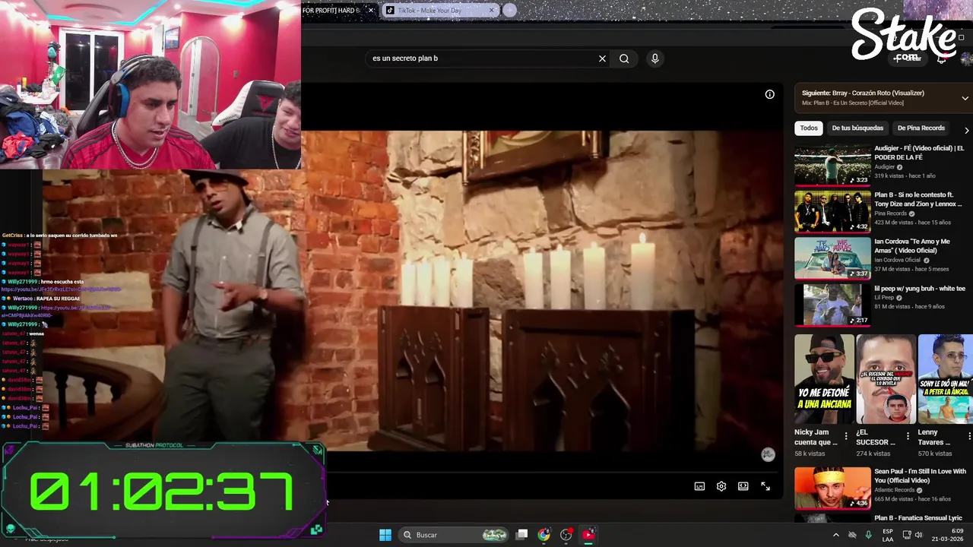
Task: Open the Plan B - Si no le contesto thumbnail
Action: coord(832,211)
